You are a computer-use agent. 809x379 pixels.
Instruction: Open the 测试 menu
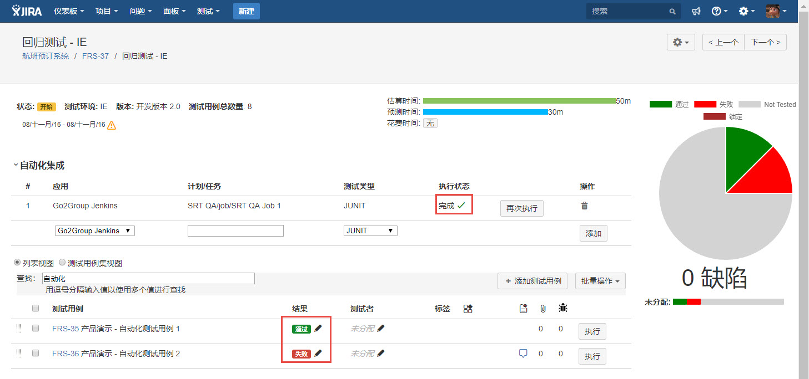[x=208, y=11]
